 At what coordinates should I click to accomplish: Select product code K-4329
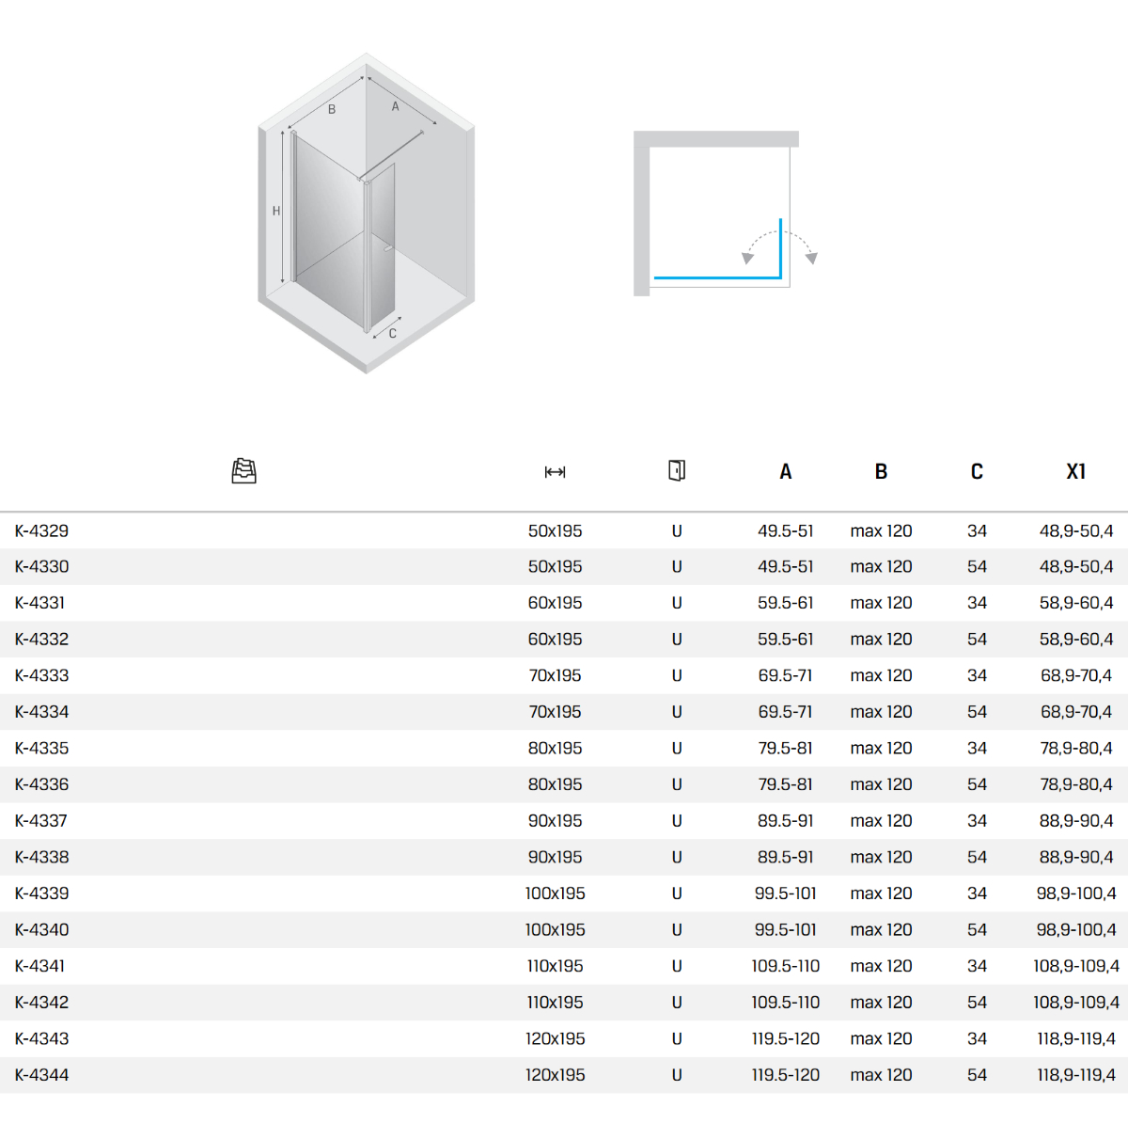click(42, 531)
